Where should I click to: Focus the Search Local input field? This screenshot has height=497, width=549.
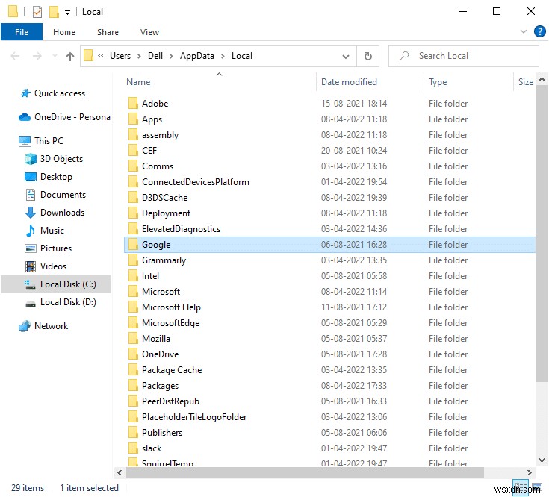(x=463, y=56)
